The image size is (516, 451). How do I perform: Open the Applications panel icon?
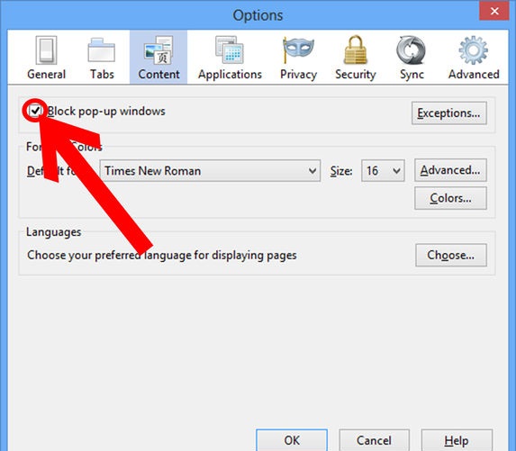coord(230,50)
